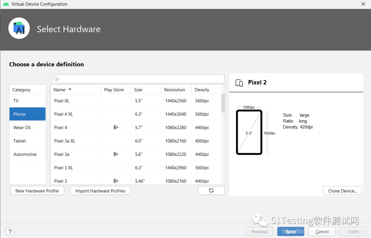
Task: Click the 1440x2960 resolution cell
Action: click(x=176, y=168)
